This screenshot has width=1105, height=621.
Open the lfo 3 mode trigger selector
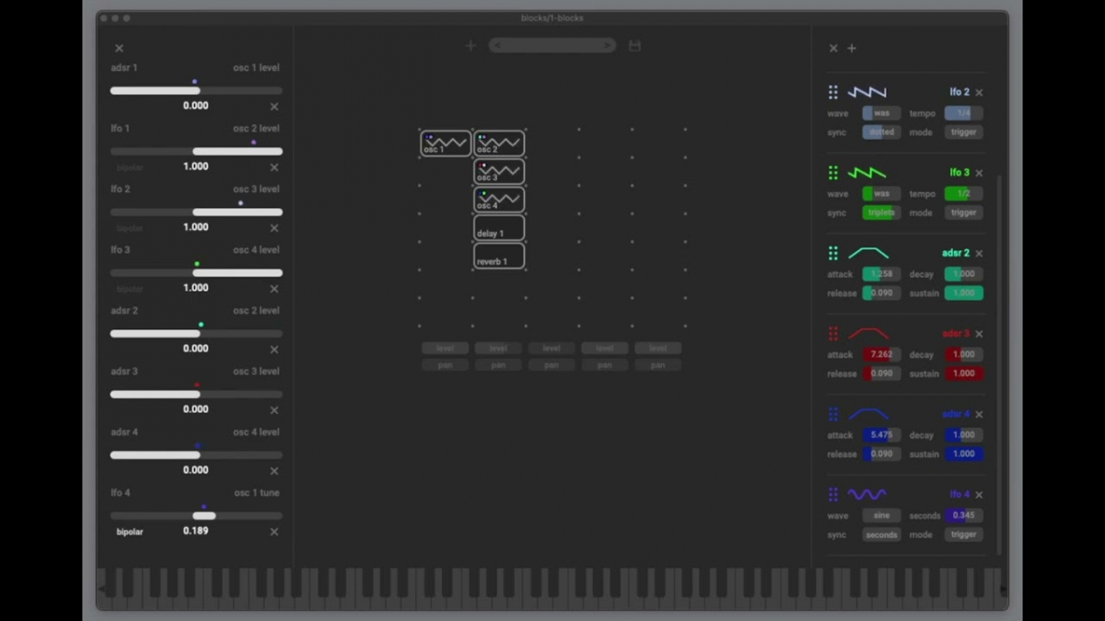pyautogui.click(x=963, y=212)
